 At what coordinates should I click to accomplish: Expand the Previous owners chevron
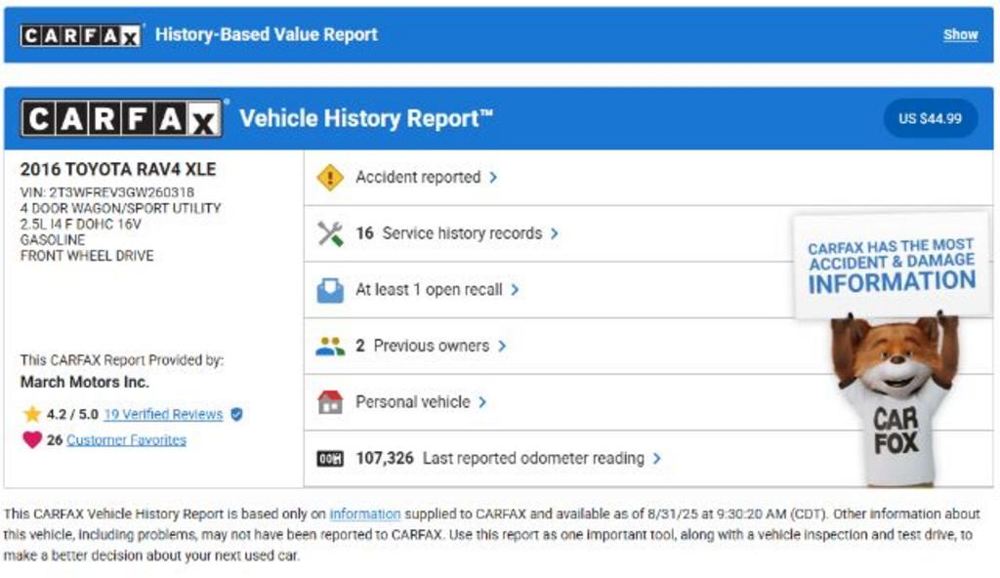[502, 346]
